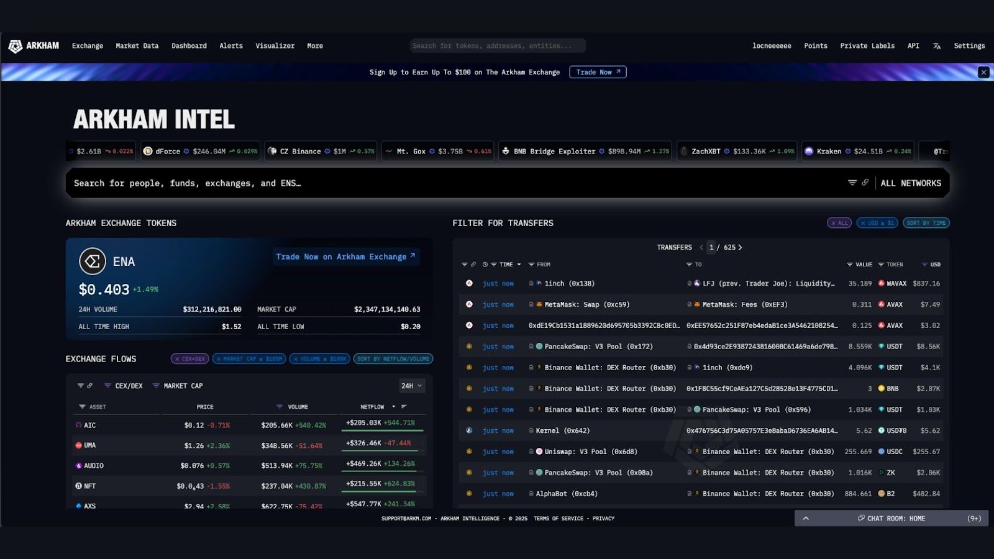Go to previous transfers page
Viewport: 994px width, 559px height.
pos(701,247)
